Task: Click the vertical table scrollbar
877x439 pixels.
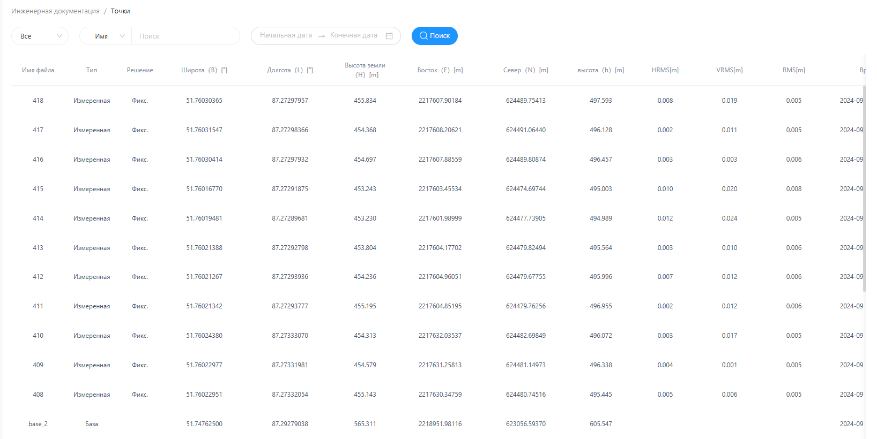Action: [x=864, y=187]
